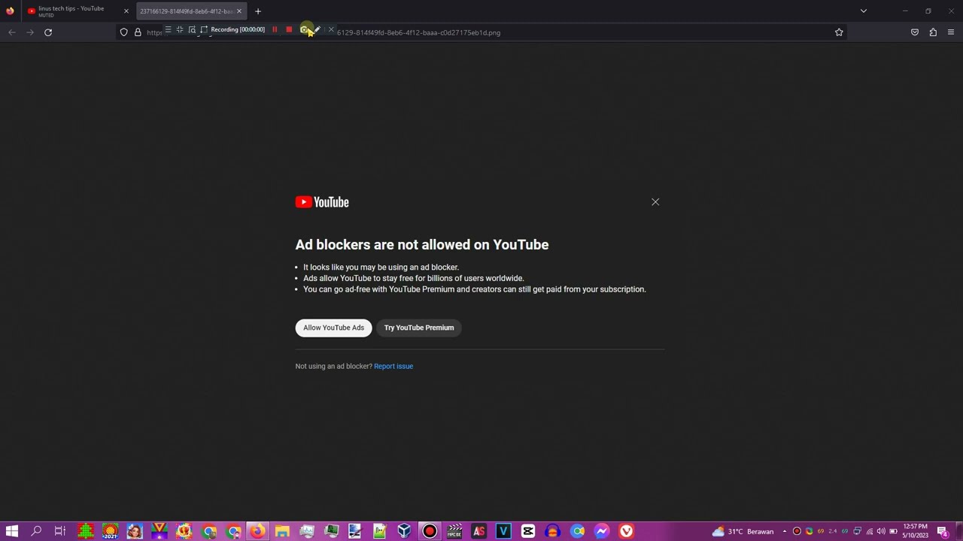Screen dimensions: 963x541
Task: Click the YouTube logo in dialog
Action: click(x=322, y=202)
